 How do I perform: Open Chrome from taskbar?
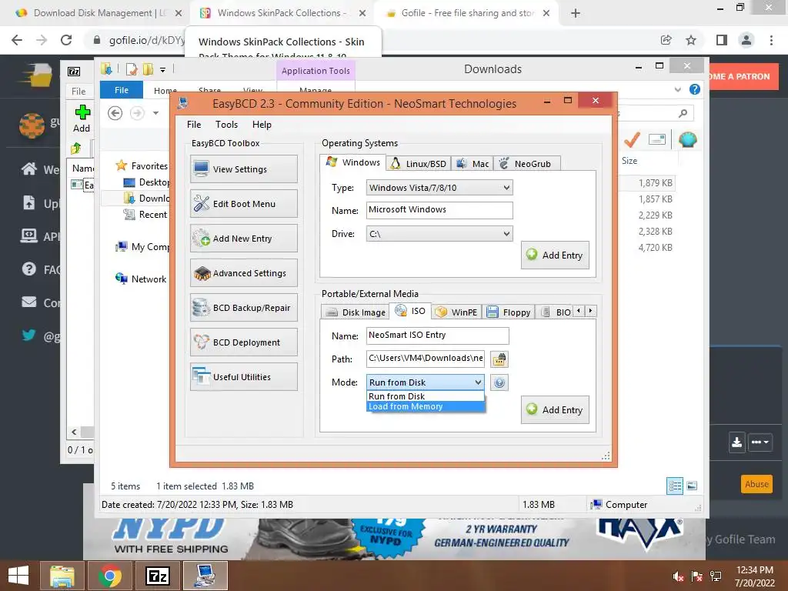[110, 576]
